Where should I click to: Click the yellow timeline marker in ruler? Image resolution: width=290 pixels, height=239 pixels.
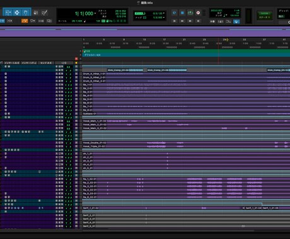click(x=228, y=40)
